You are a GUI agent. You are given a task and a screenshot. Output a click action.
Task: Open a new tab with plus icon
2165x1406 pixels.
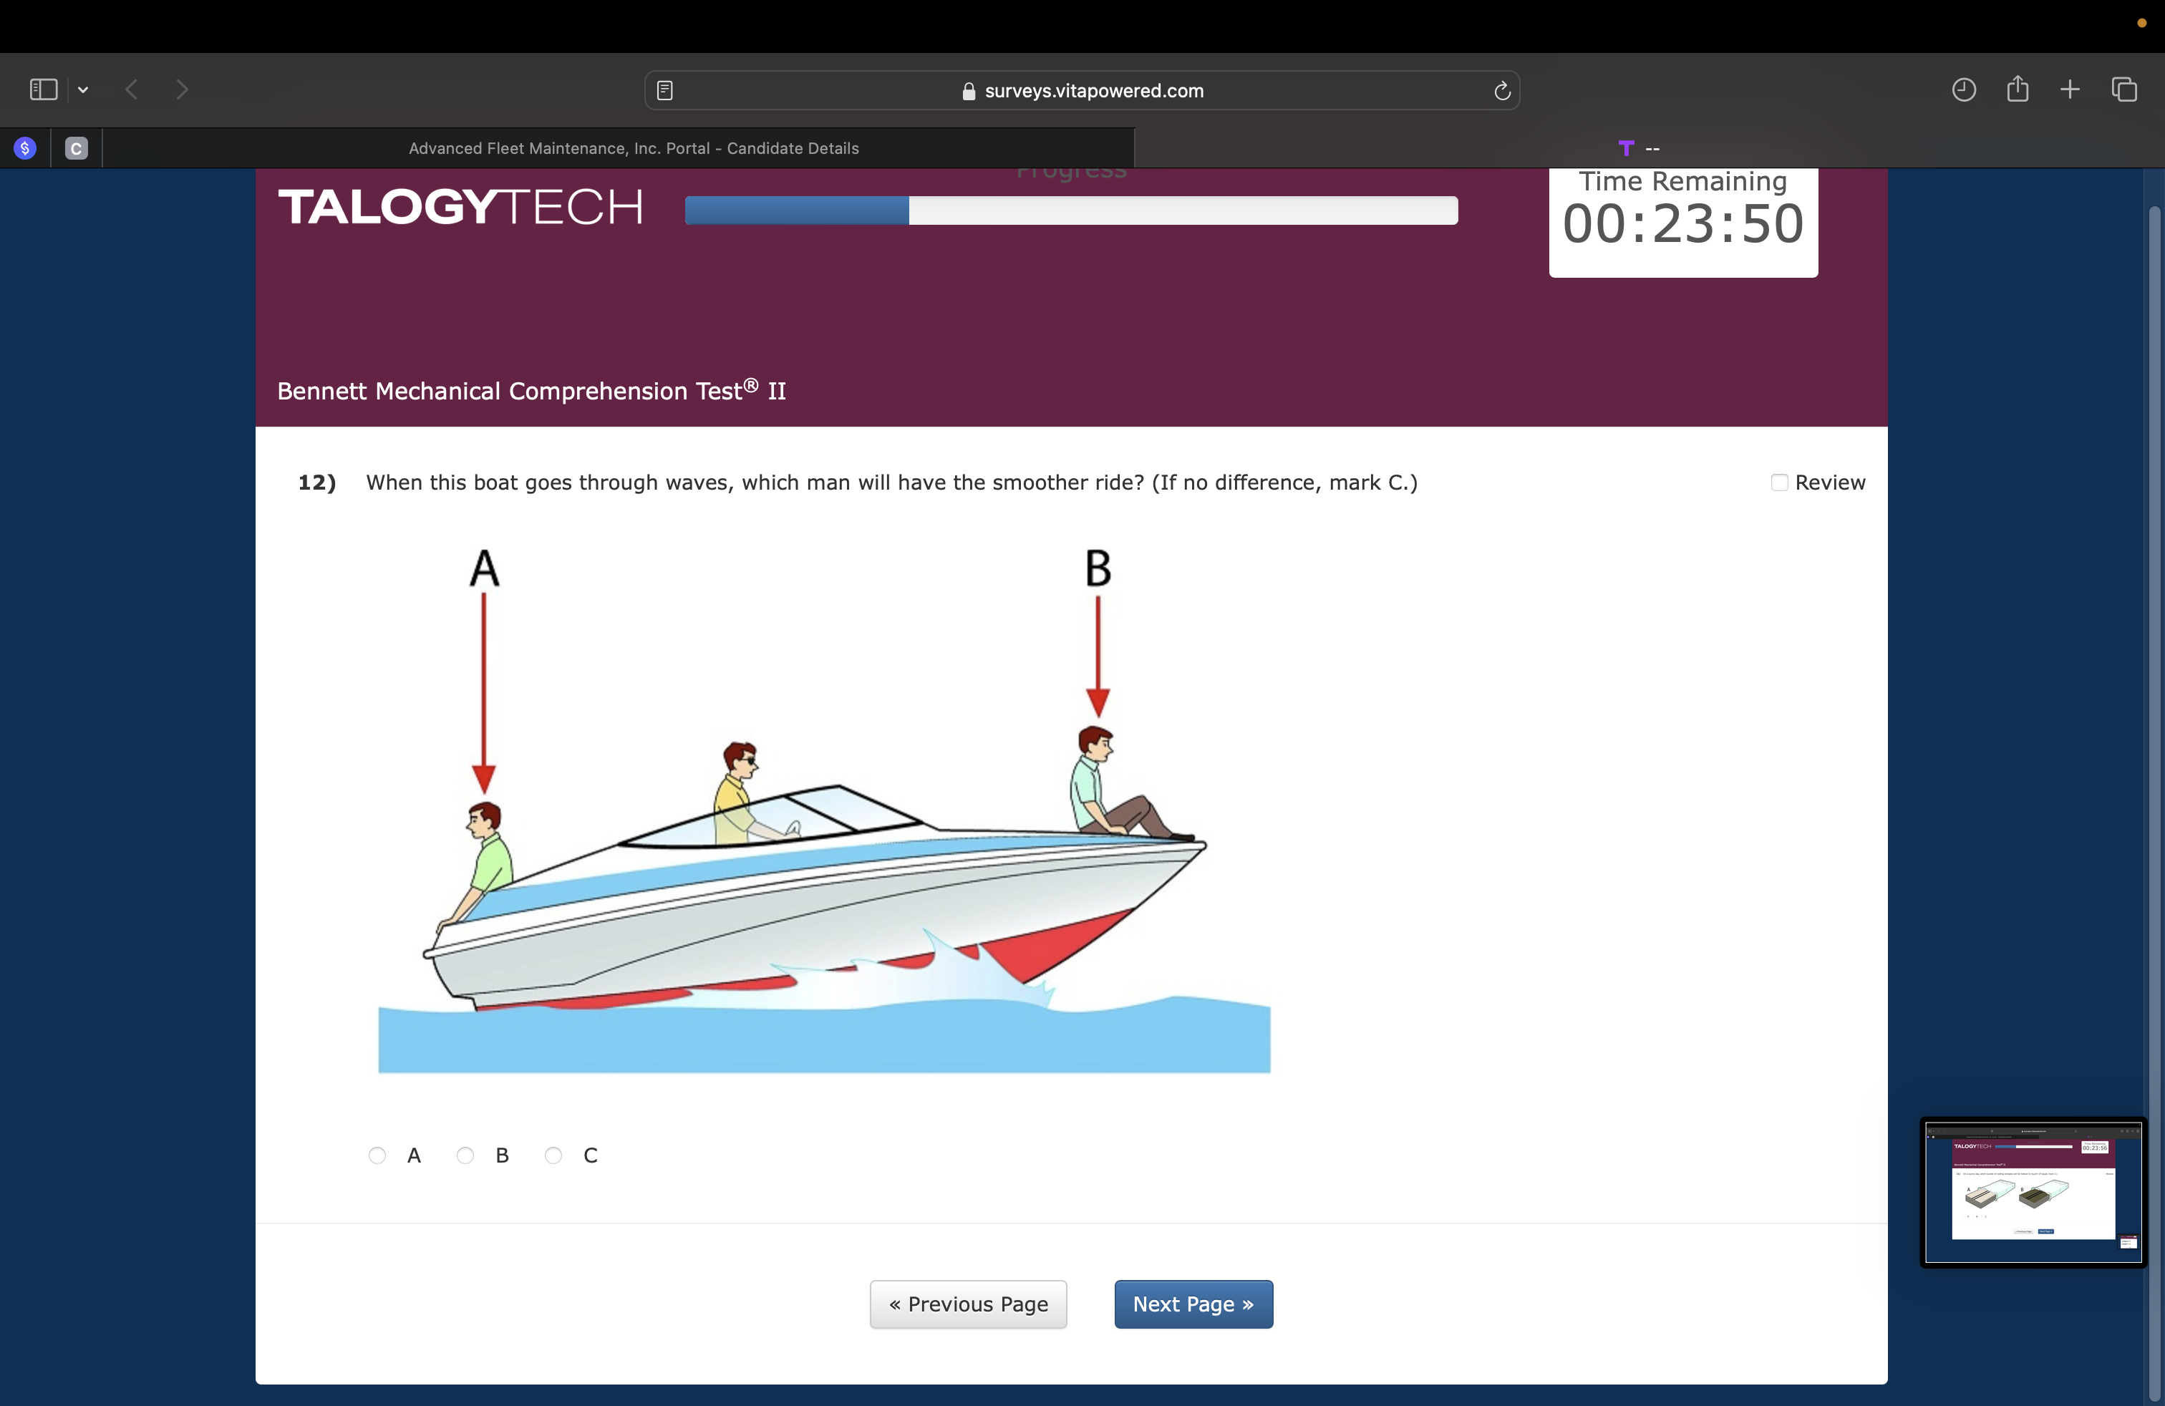(x=2070, y=89)
